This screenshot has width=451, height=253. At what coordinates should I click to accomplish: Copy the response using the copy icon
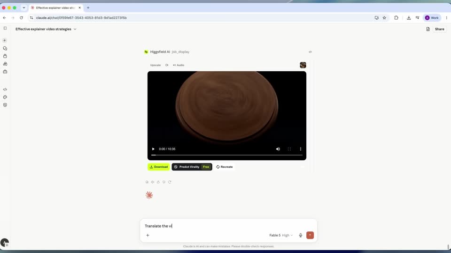[147, 182]
